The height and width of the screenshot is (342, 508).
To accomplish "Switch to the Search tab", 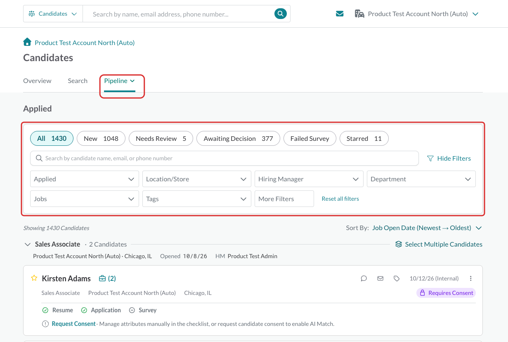I will tap(78, 81).
